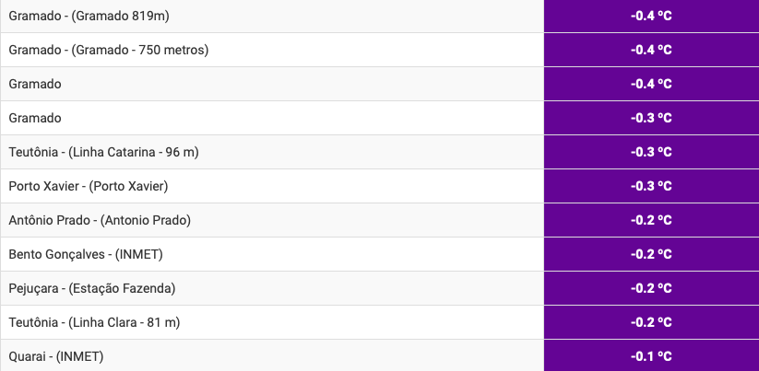The width and height of the screenshot is (759, 371).
Task: Click the Pejuçara Estação Fazenda station name
Action: (91, 288)
